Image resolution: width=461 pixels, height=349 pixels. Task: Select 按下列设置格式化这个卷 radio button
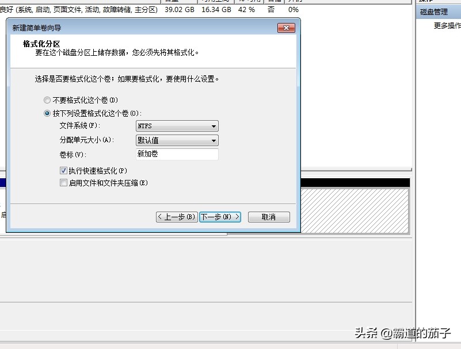47,113
